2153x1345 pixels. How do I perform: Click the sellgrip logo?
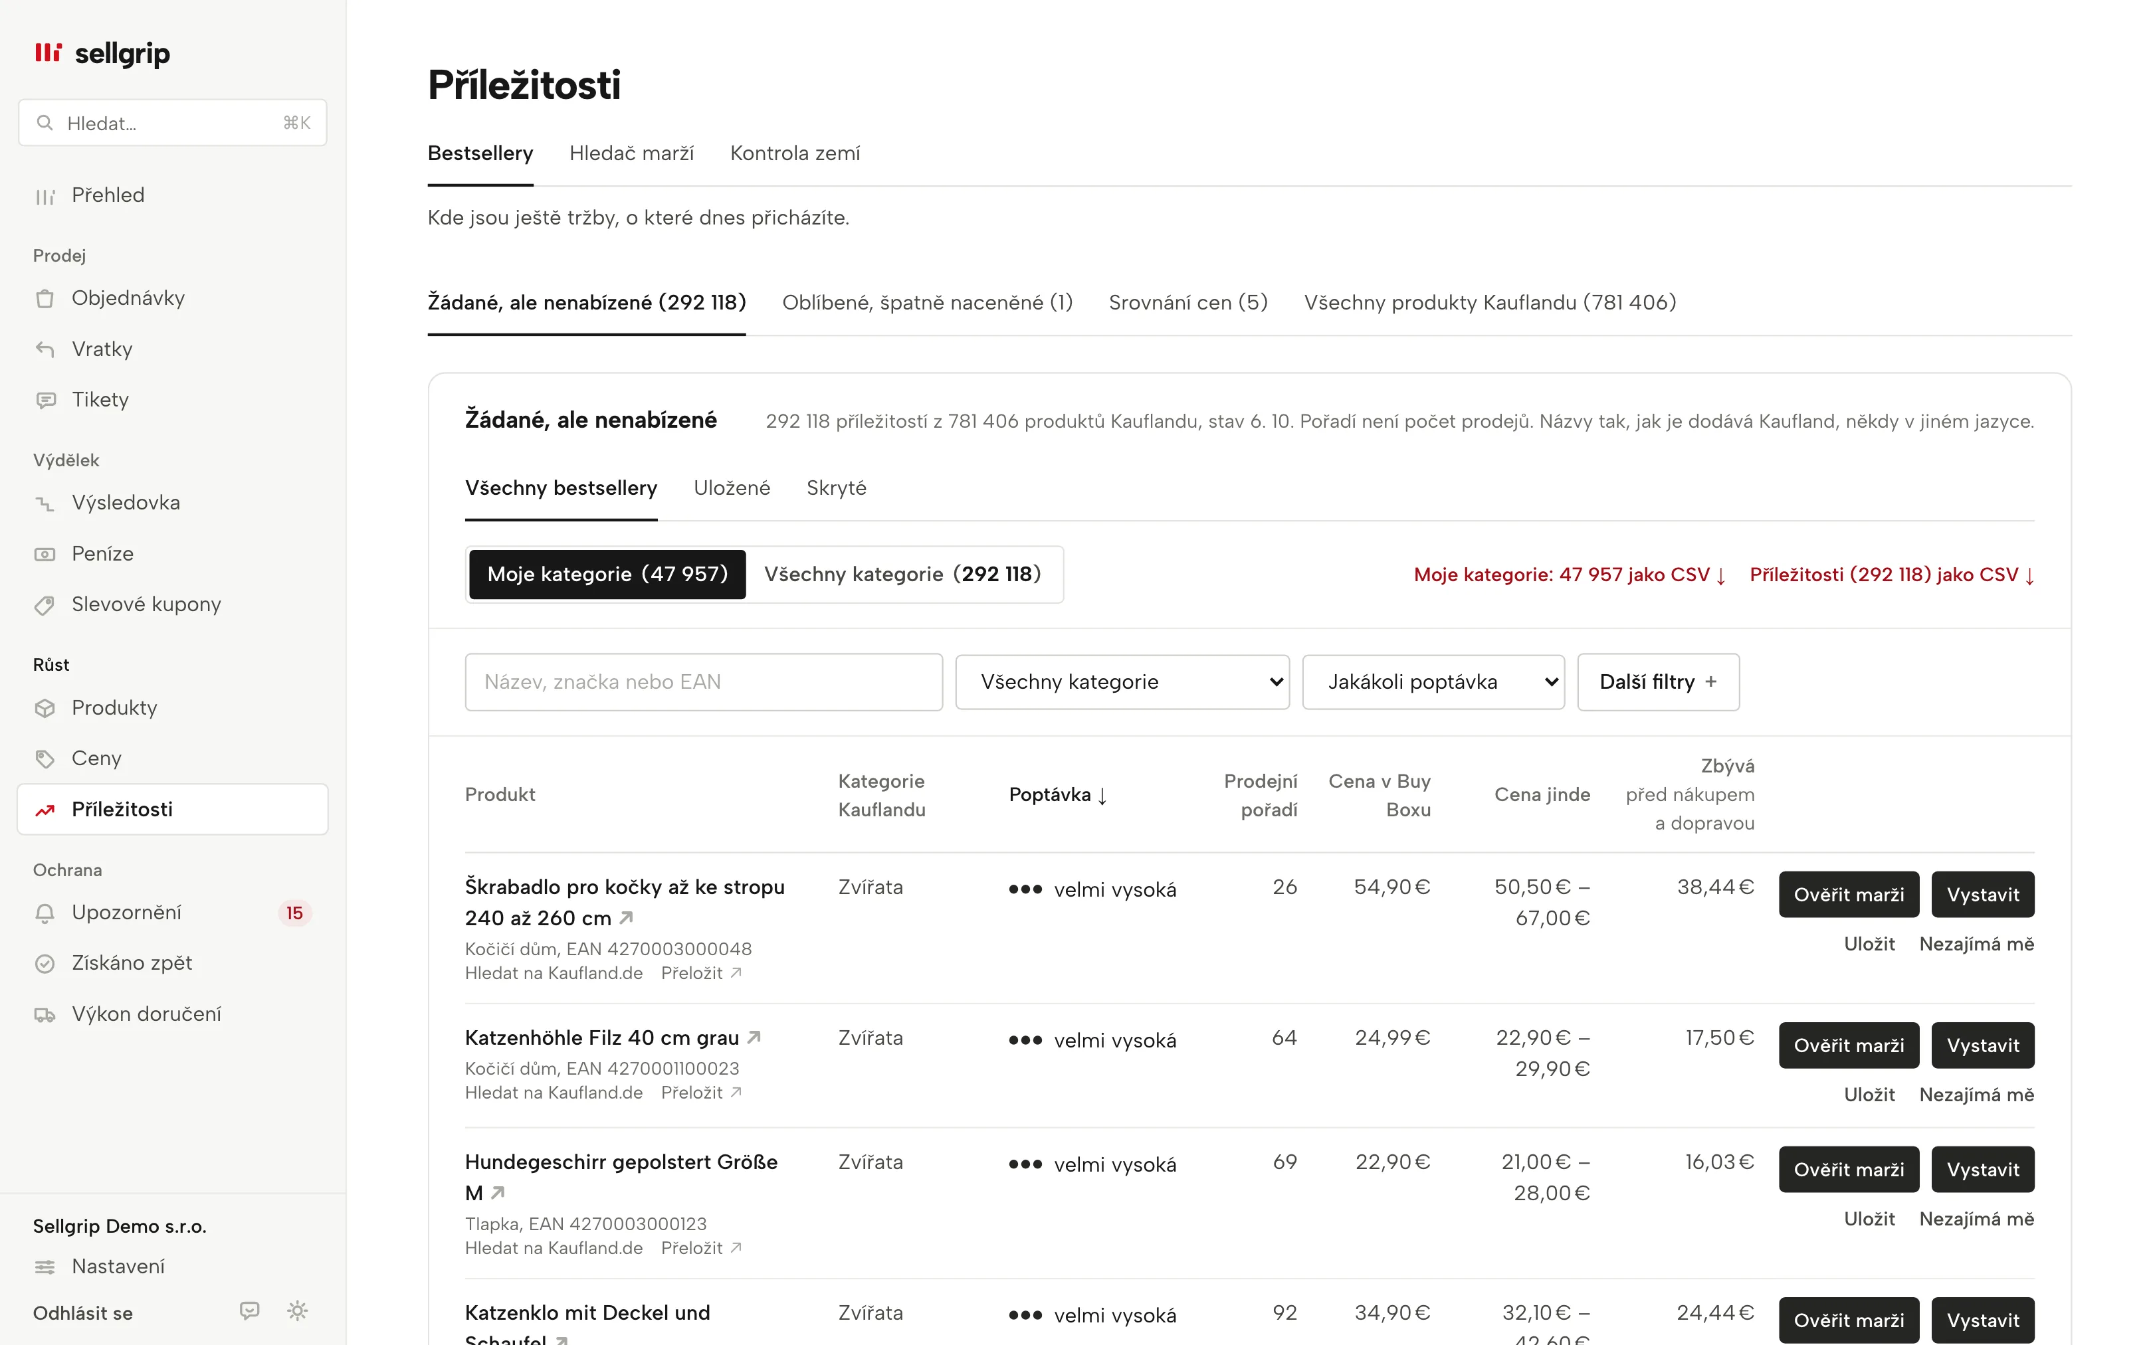click(x=102, y=53)
